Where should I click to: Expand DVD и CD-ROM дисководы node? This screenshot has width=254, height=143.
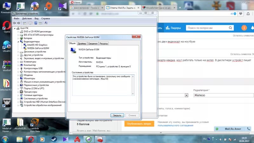(18, 31)
